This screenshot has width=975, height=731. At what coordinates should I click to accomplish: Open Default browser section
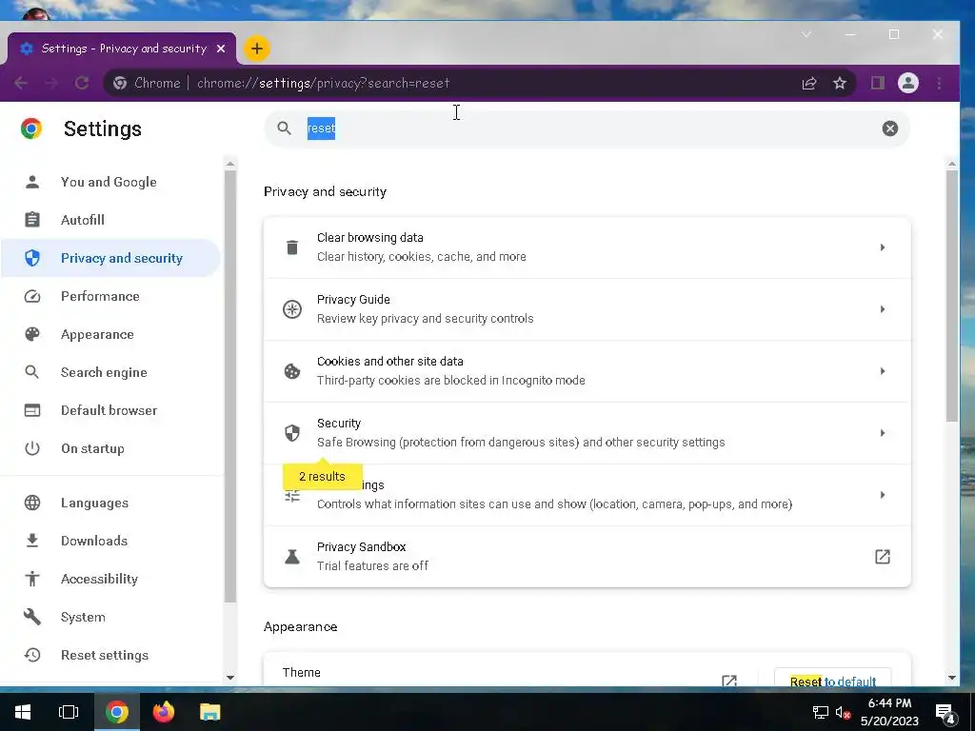110,410
